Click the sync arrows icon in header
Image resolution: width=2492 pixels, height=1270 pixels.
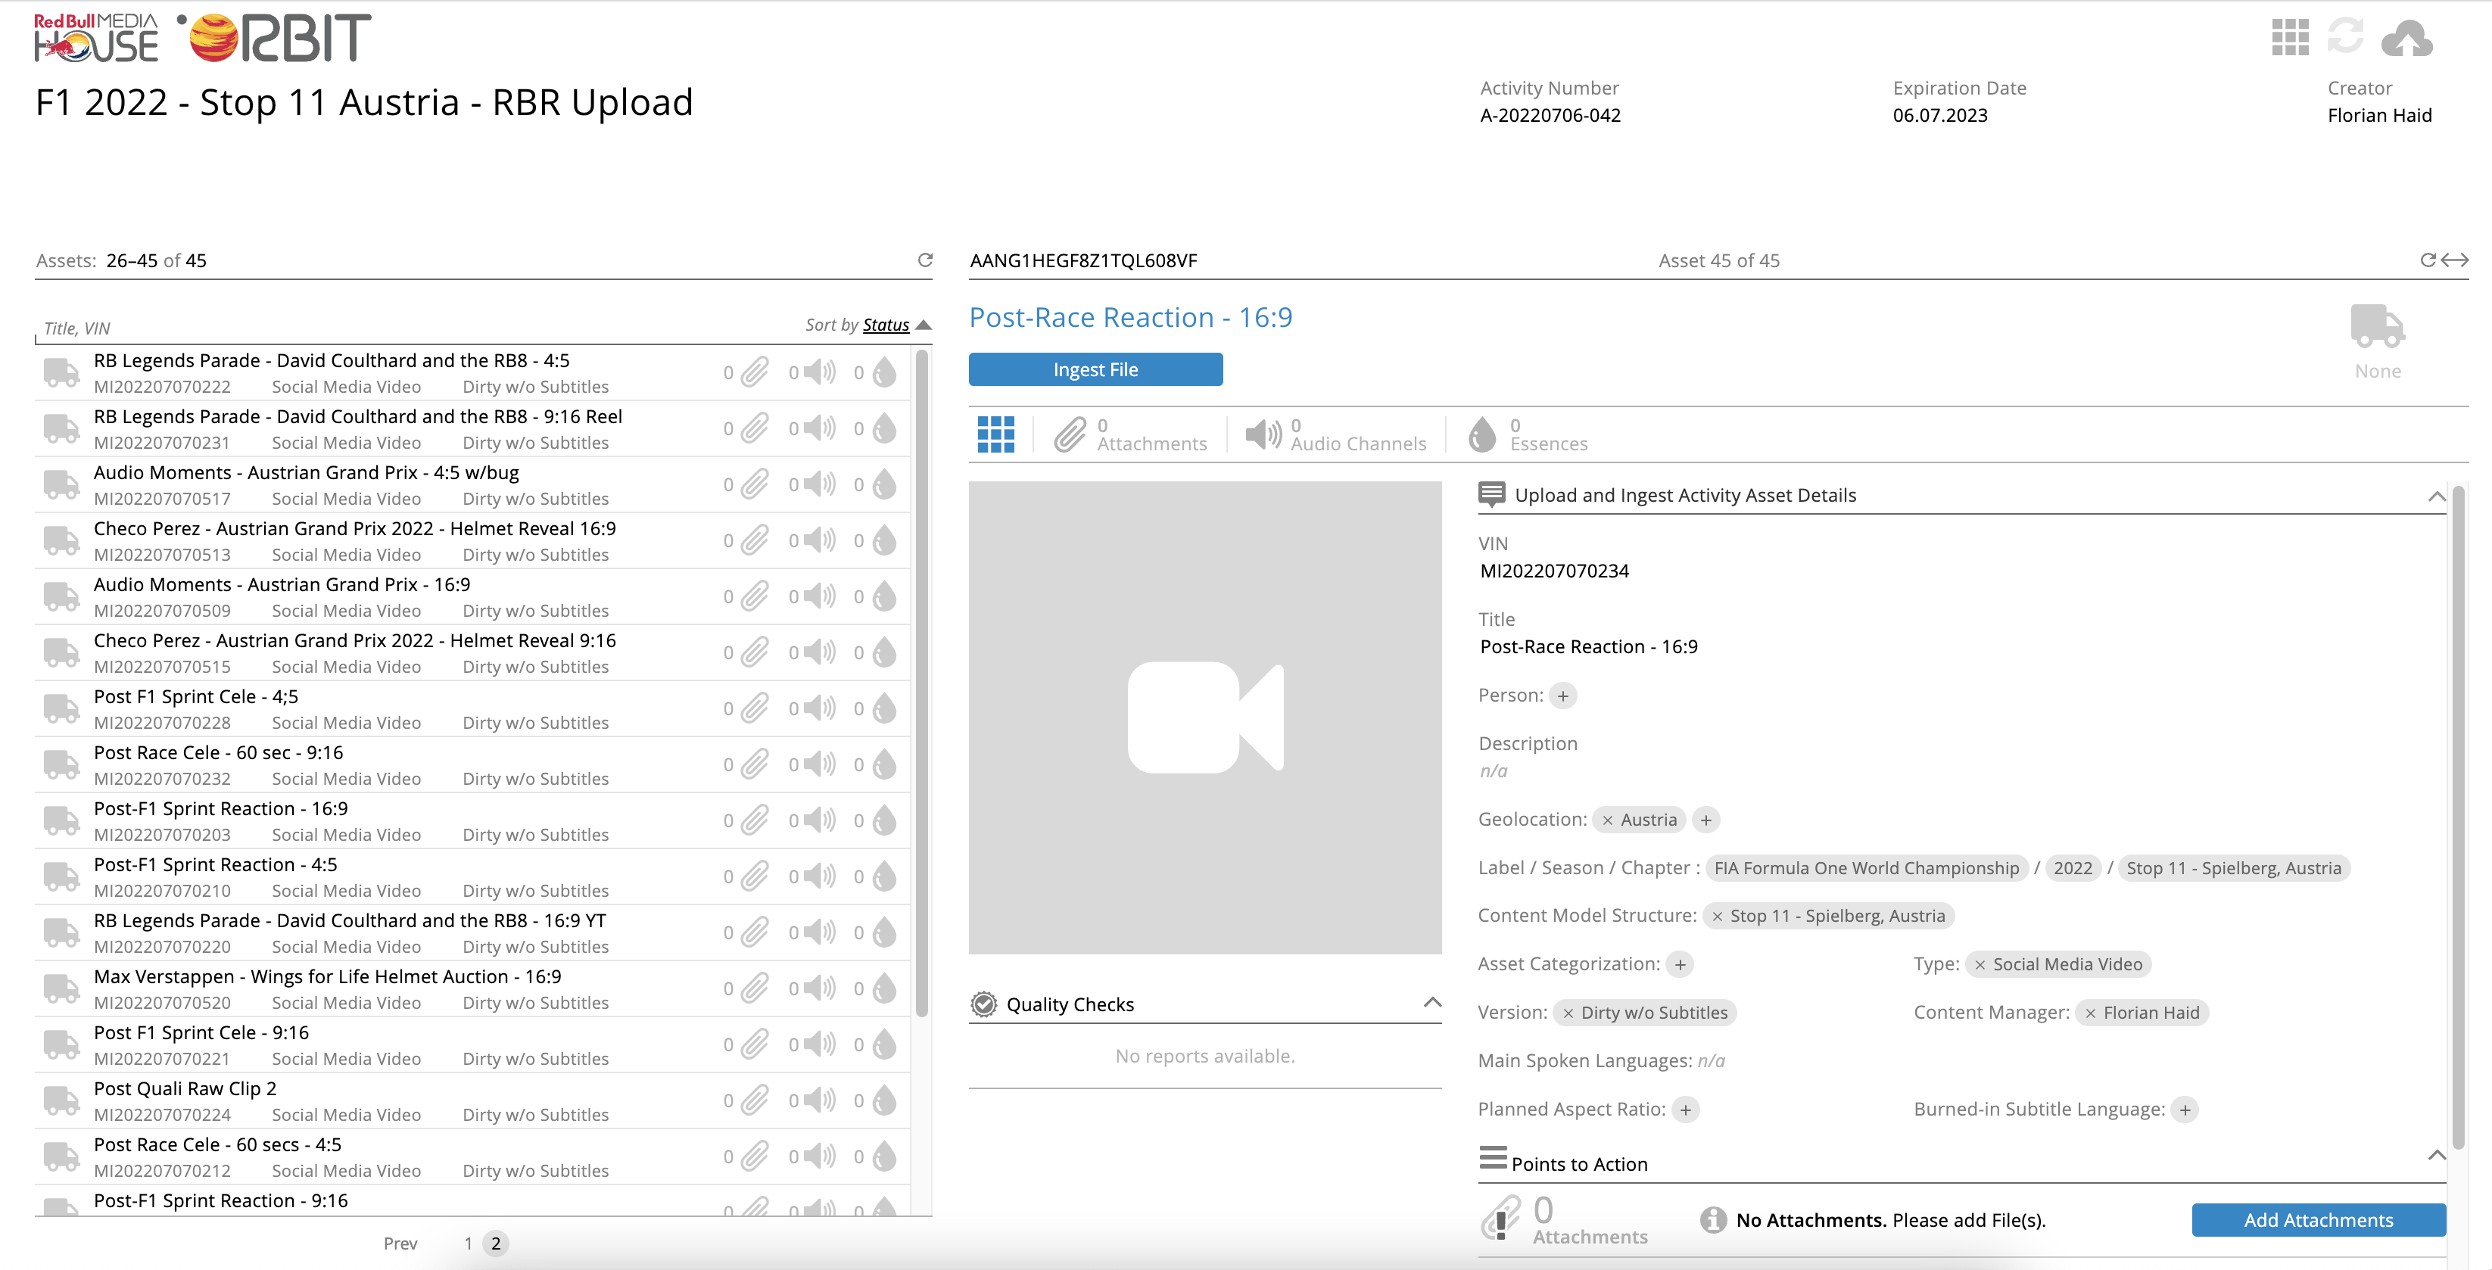pyautogui.click(x=2345, y=37)
